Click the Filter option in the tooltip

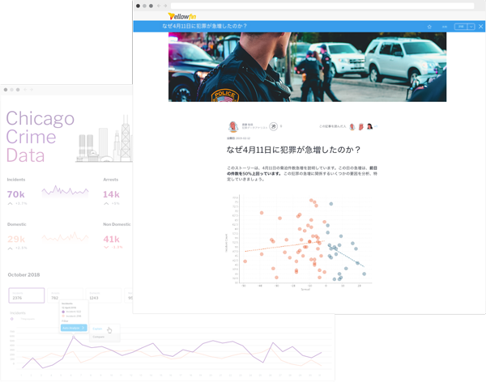(66, 321)
